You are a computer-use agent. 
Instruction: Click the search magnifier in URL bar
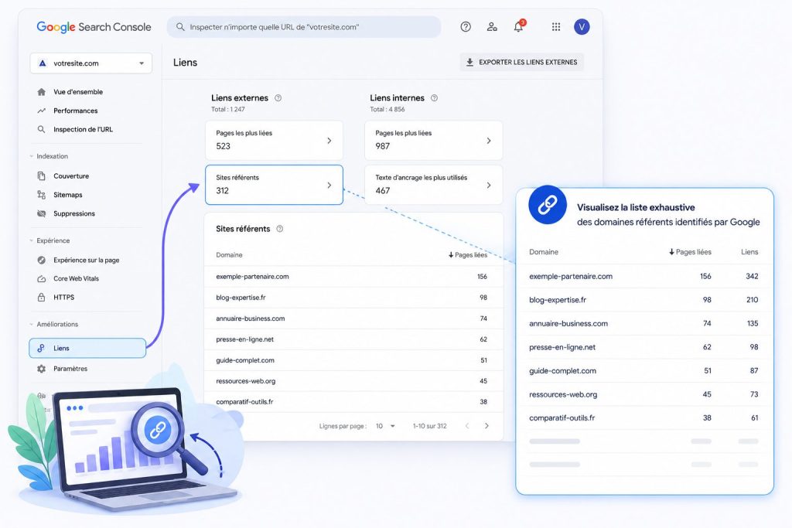pyautogui.click(x=180, y=27)
